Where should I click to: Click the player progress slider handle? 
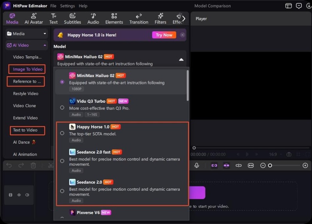pos(194,148)
